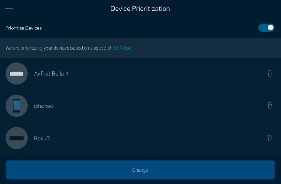Remove iphone6 using the trash icon
The image size is (281, 184).
coord(270,106)
